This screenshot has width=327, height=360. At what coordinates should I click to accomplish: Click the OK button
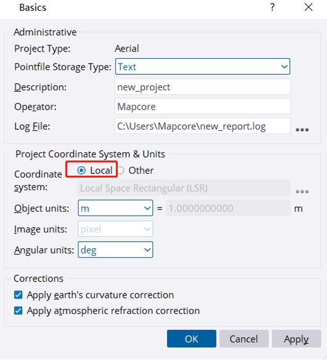click(191, 339)
